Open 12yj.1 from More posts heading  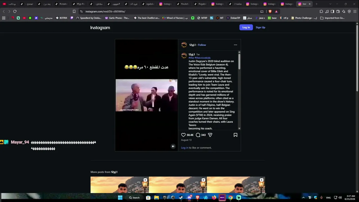[x=114, y=172]
